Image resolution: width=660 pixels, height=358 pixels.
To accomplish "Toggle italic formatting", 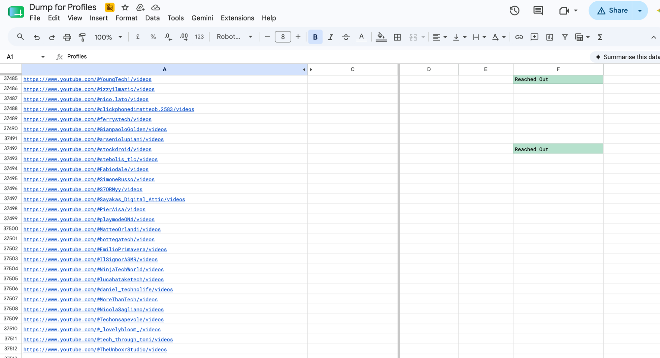I will 330,37.
